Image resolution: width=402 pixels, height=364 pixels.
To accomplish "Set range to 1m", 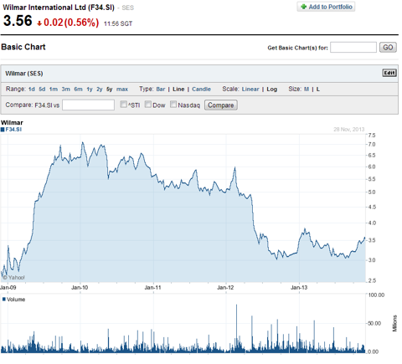I will click(54, 90).
